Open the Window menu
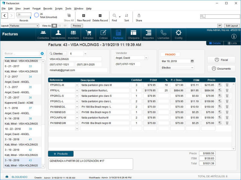This screenshot has height=180, width=241. coord(79,9)
